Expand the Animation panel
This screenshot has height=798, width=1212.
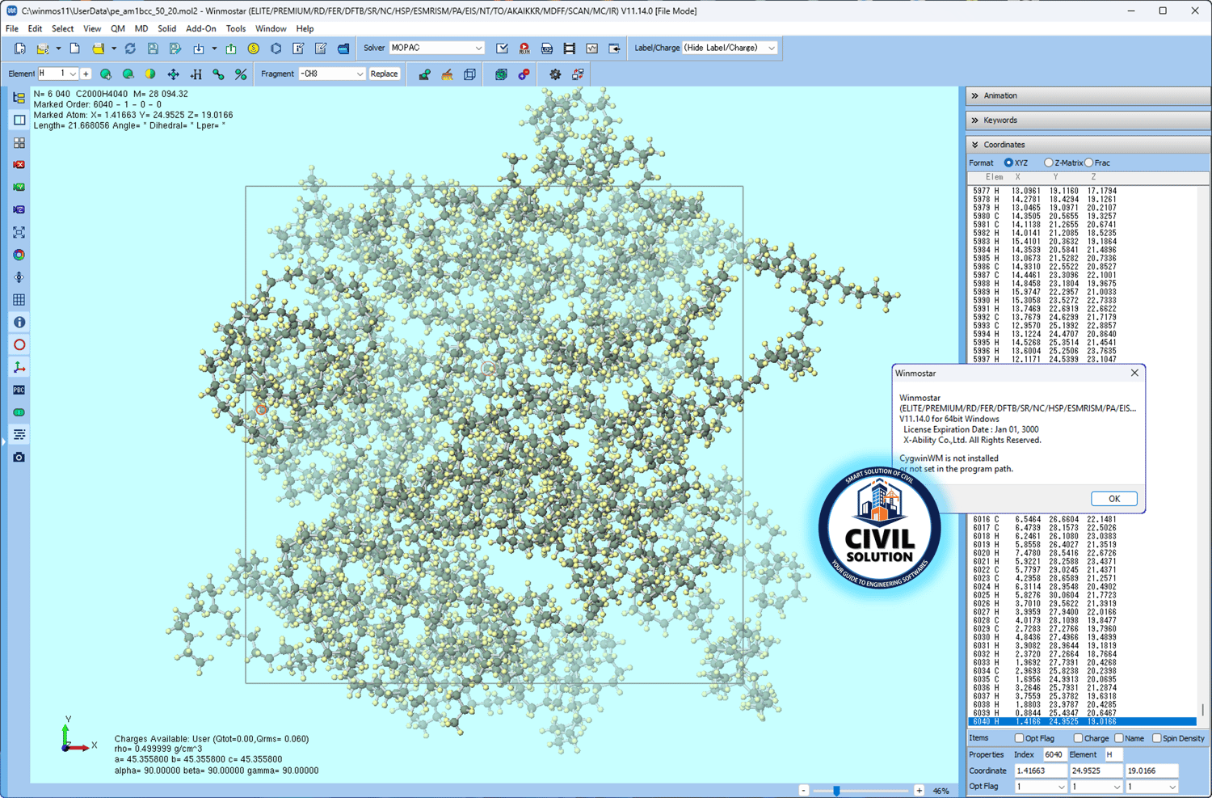(x=1088, y=96)
